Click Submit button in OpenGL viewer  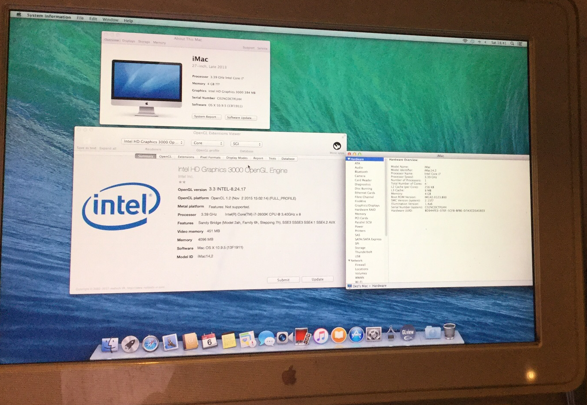(283, 280)
